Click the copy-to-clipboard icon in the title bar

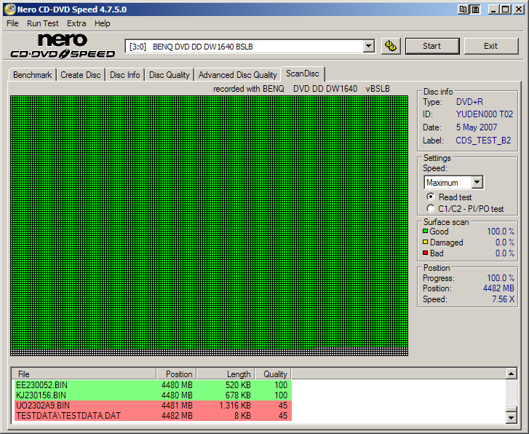[464, 9]
